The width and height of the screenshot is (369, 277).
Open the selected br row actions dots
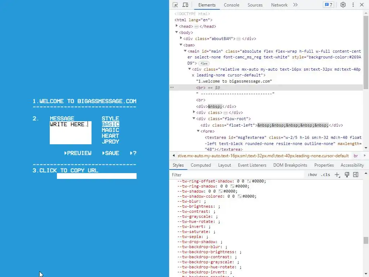click(172, 87)
